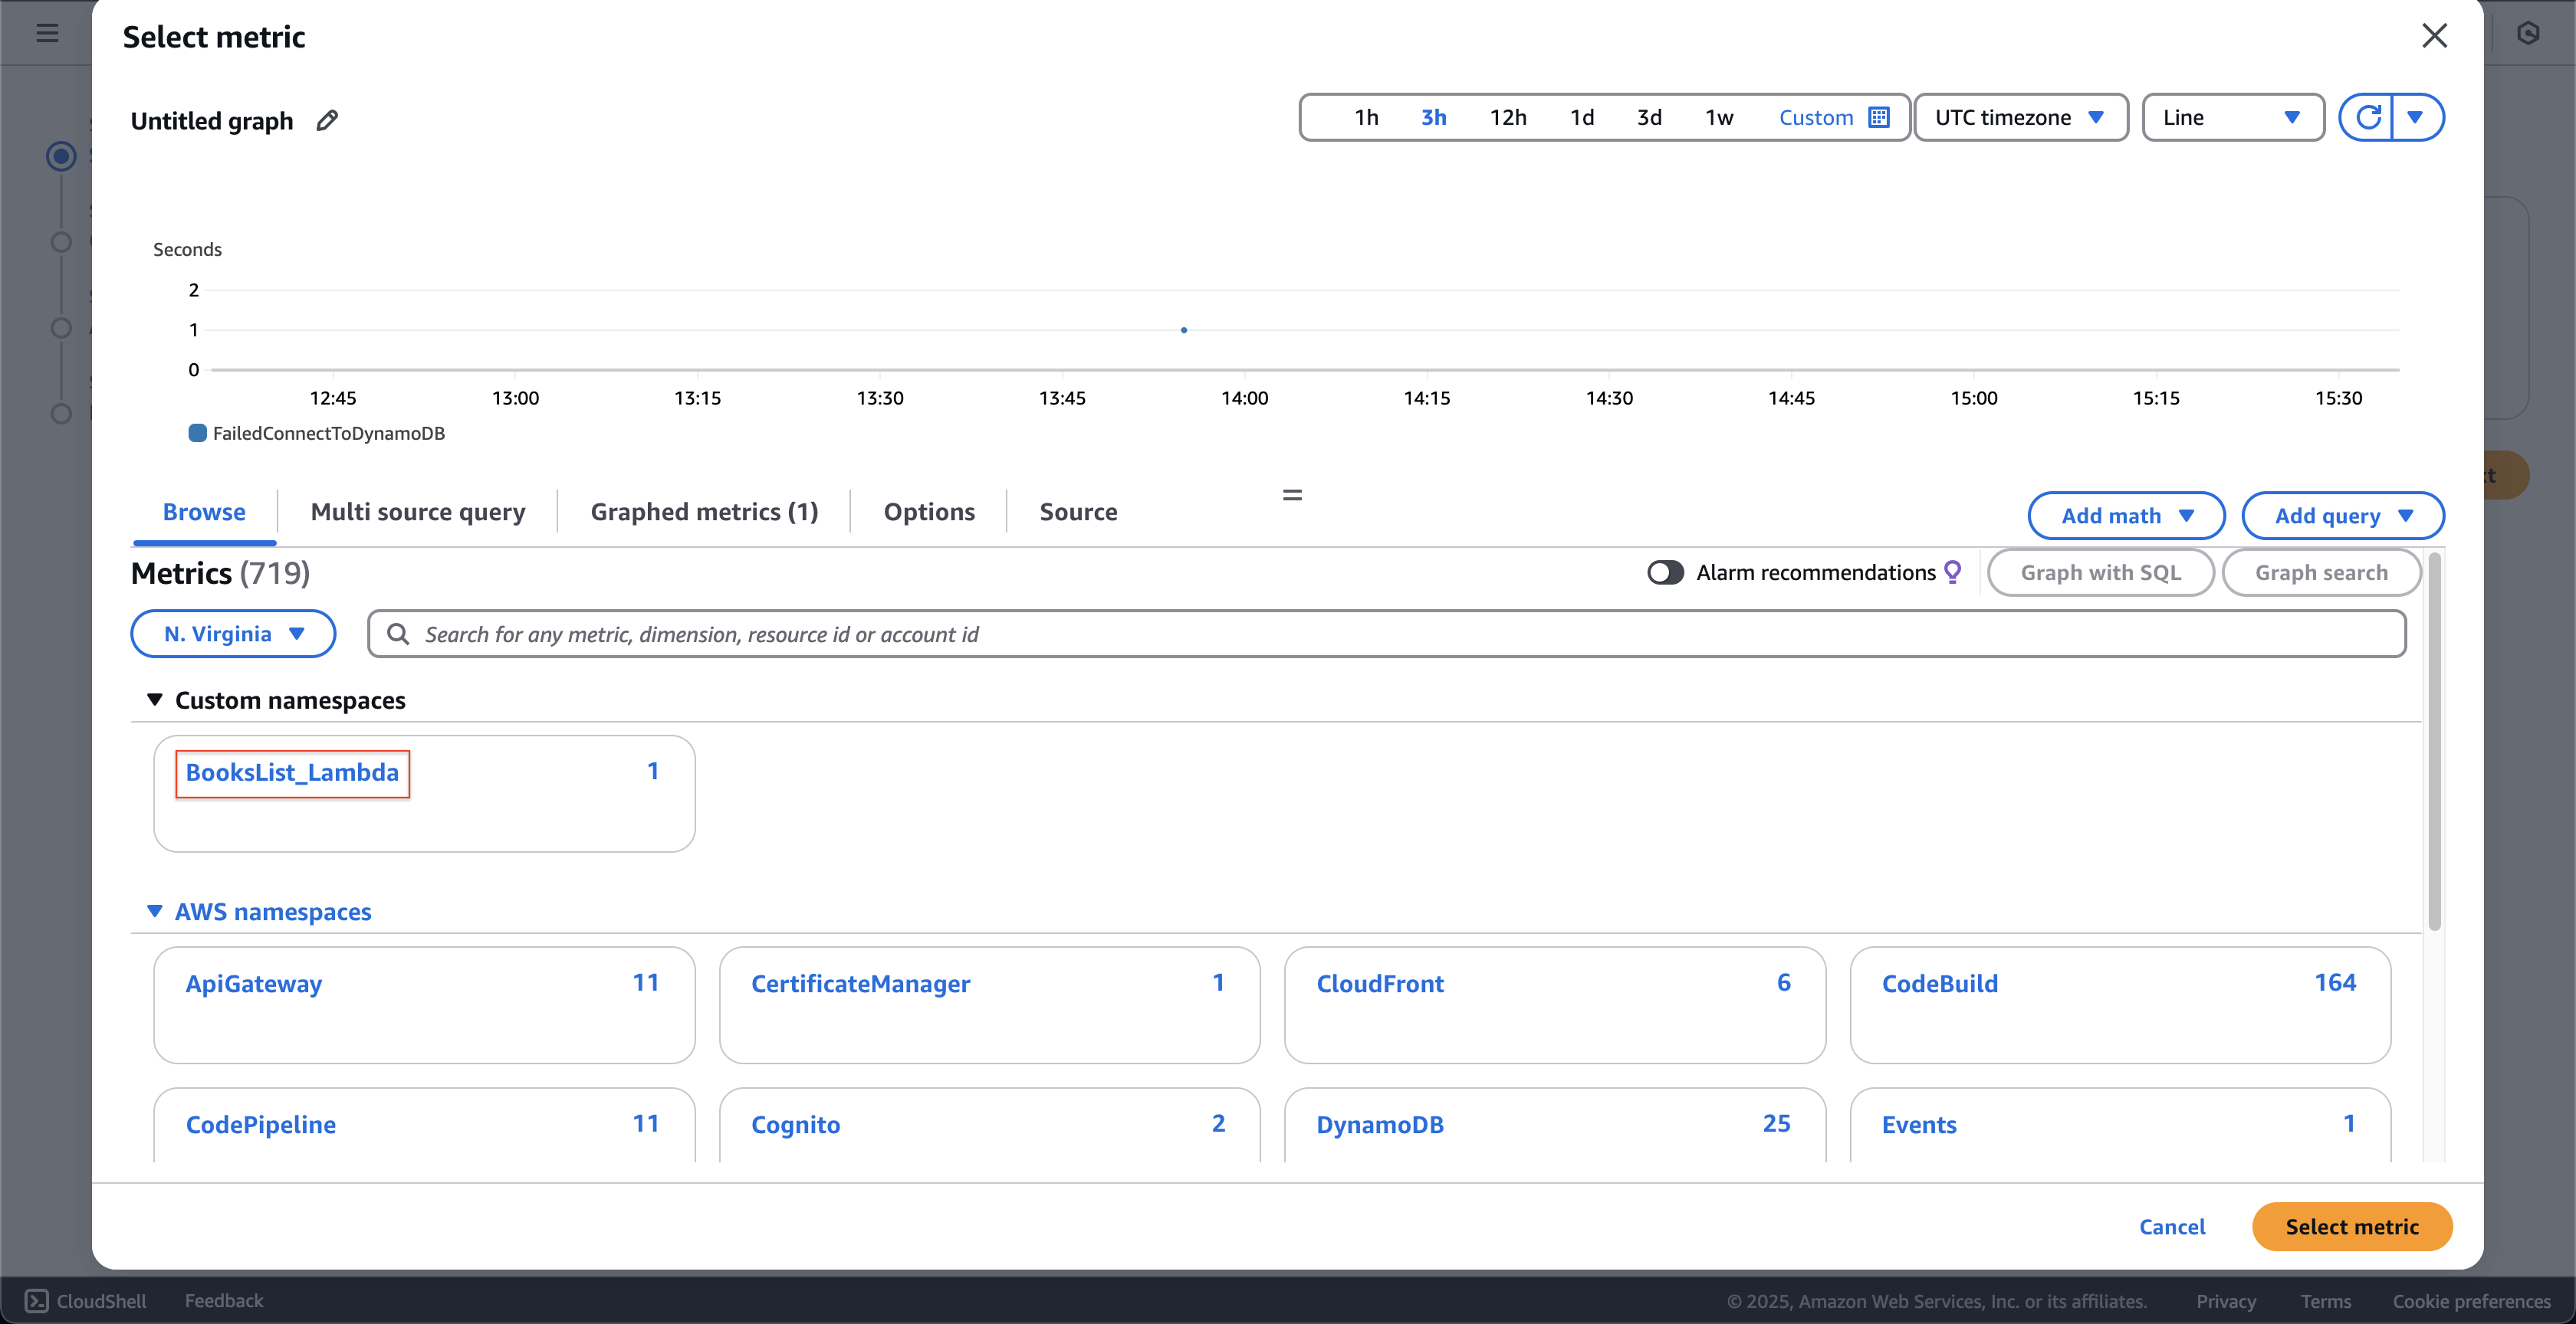Click the Graph search button
This screenshot has width=2576, height=1324.
pyautogui.click(x=2321, y=571)
